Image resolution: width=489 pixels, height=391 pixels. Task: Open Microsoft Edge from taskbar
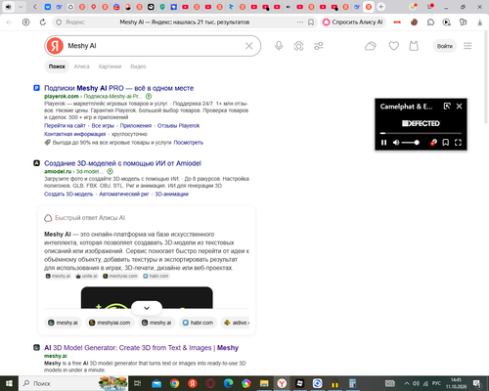[x=228, y=383]
